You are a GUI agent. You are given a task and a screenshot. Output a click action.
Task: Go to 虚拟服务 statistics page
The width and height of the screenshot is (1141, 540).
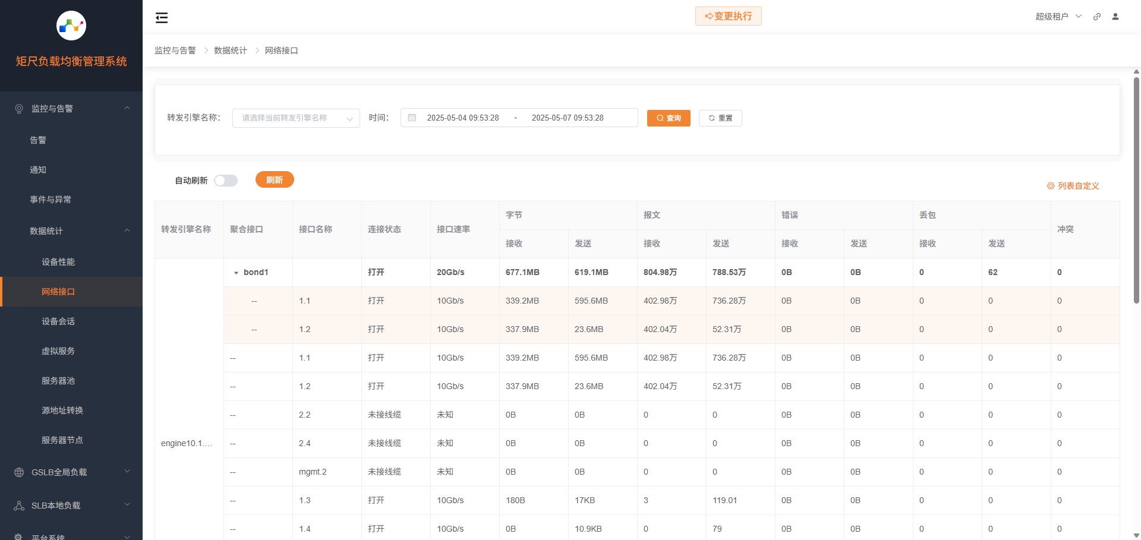[x=58, y=351]
